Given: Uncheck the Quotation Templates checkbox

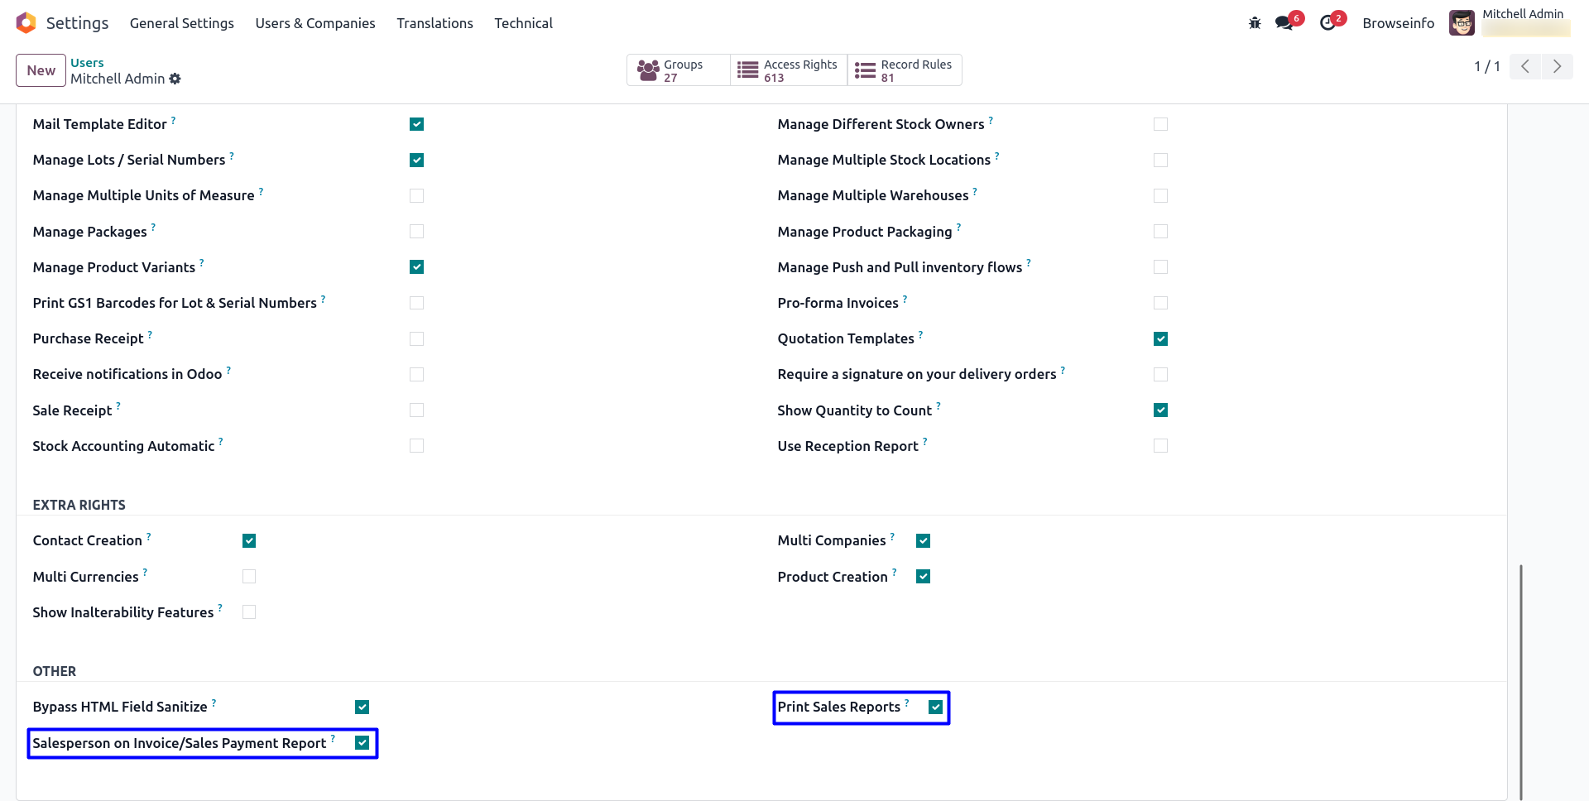Looking at the screenshot, I should point(1160,338).
